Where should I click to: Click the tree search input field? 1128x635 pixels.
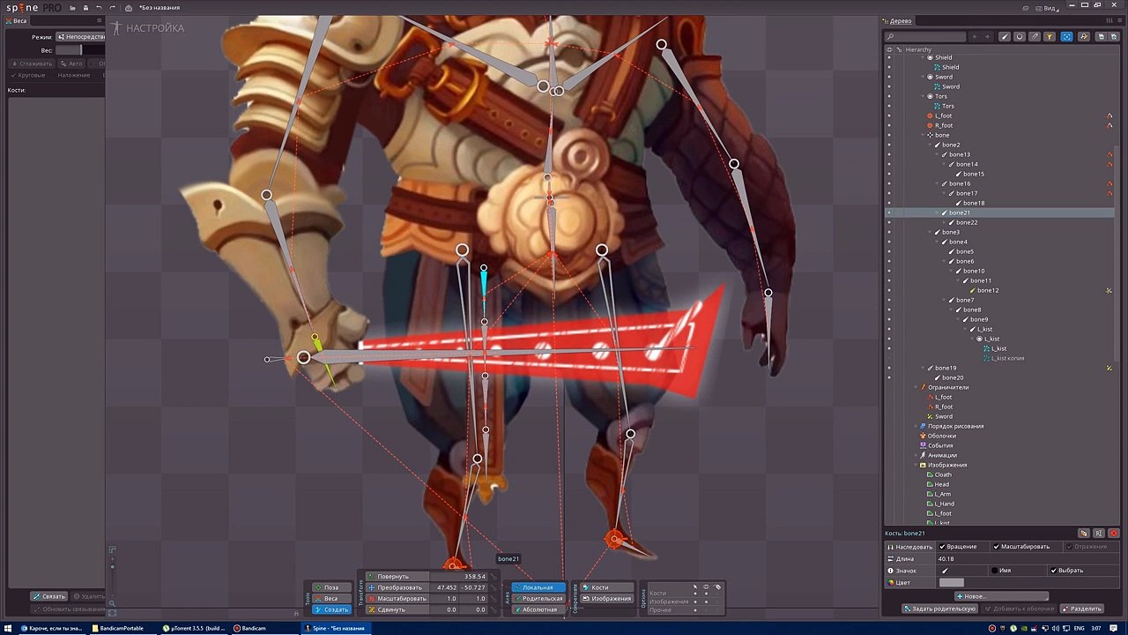[x=925, y=37]
